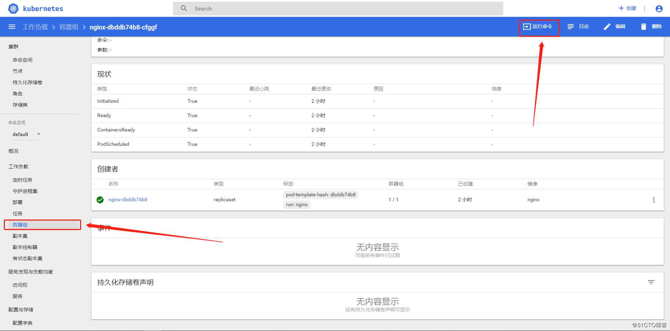This screenshot has height=331, width=670.
Task: Click 工作负载 in the breadcrumb
Action: click(35, 27)
